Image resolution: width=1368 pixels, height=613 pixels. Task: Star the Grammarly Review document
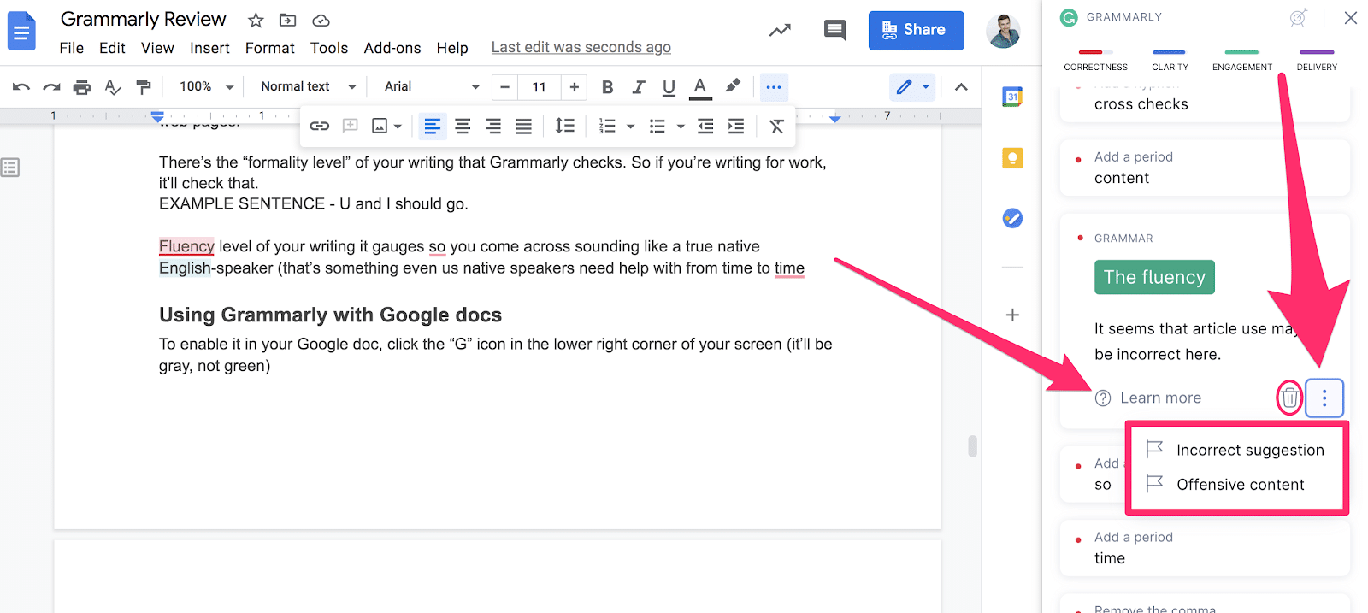[x=256, y=20]
